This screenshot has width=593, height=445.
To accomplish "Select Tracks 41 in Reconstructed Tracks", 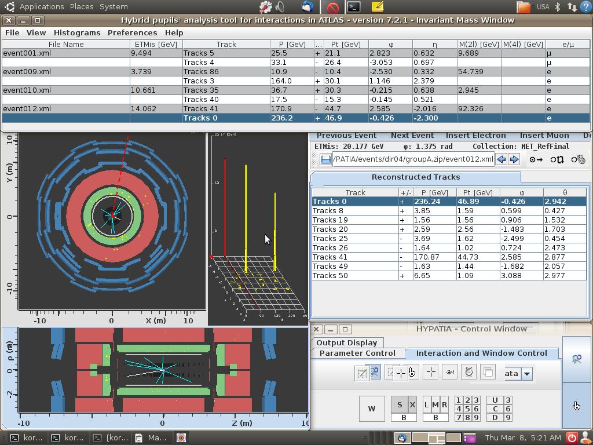I will [x=449, y=257].
